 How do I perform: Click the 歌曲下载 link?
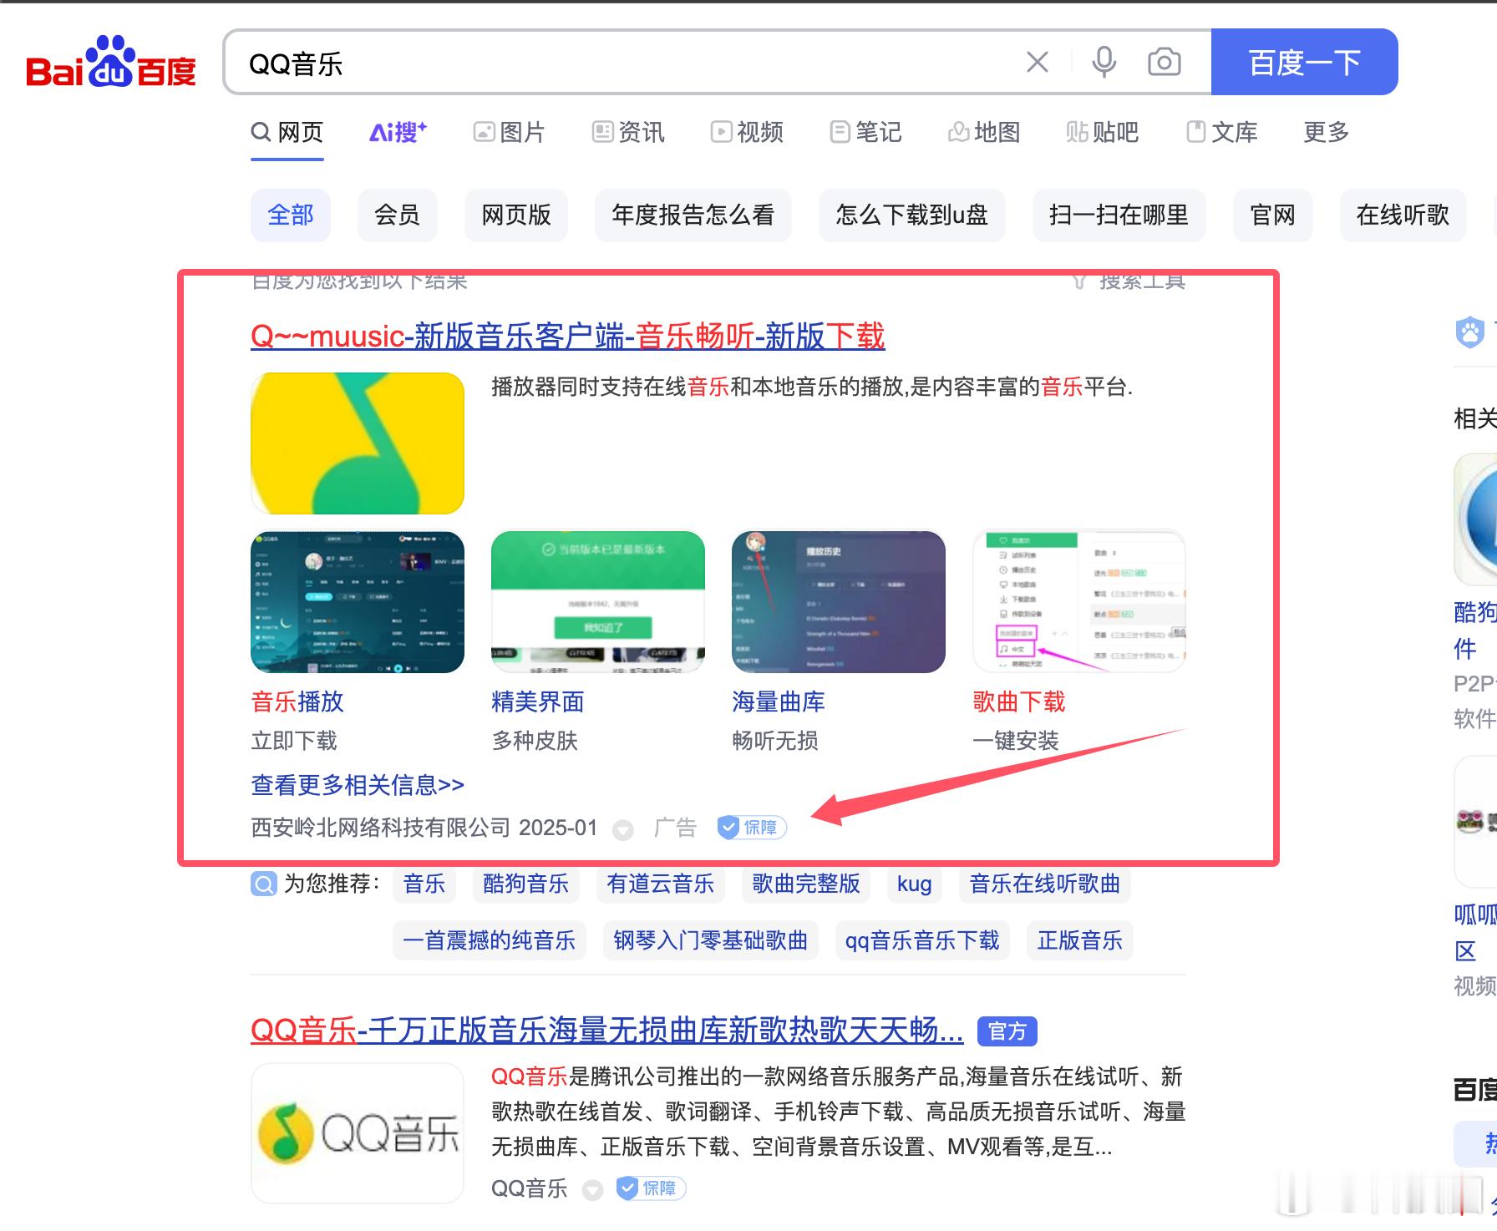[x=1019, y=702]
